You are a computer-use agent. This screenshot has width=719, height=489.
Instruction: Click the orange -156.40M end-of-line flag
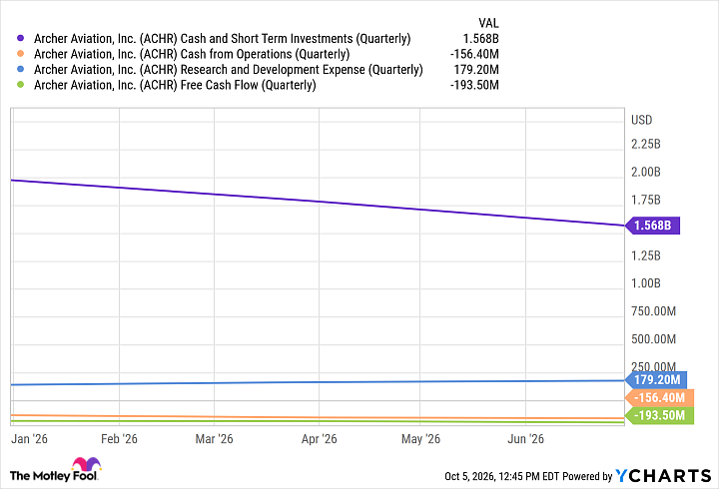coord(659,398)
